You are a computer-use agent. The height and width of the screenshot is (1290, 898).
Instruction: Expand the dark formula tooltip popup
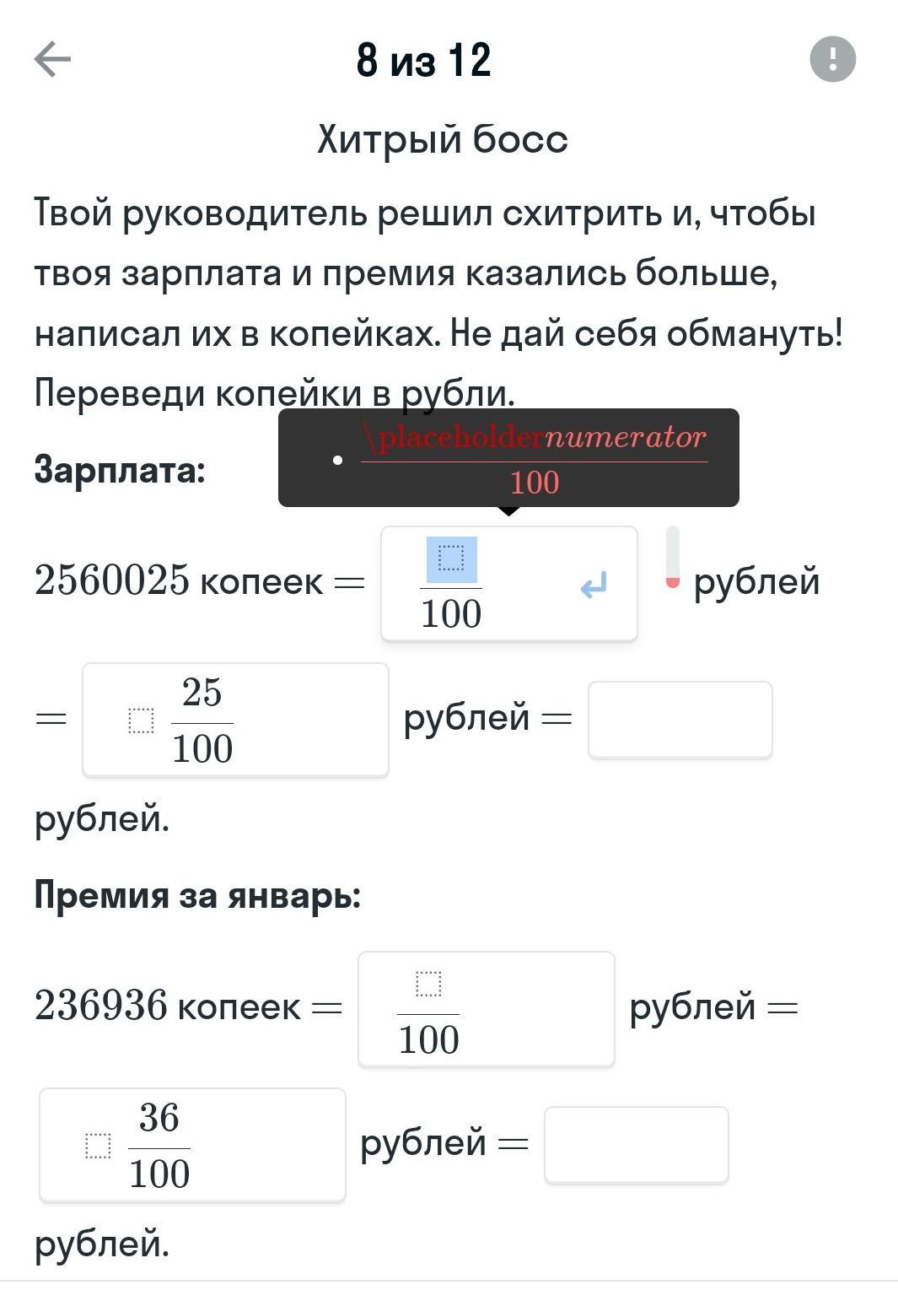pyautogui.click(x=508, y=458)
